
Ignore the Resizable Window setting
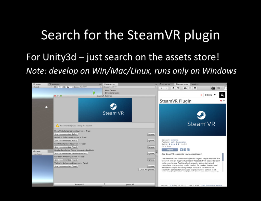coord(151,160)
